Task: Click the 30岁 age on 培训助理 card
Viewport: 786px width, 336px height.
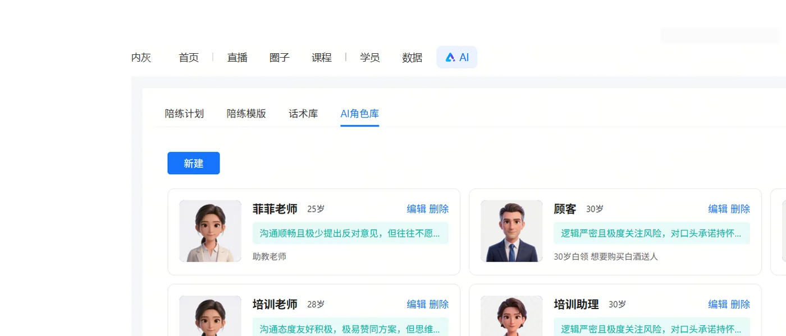Action: click(x=618, y=304)
